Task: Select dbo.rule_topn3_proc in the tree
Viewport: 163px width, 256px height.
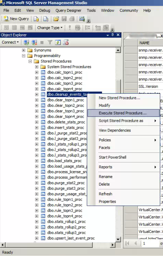Action: [65, 211]
